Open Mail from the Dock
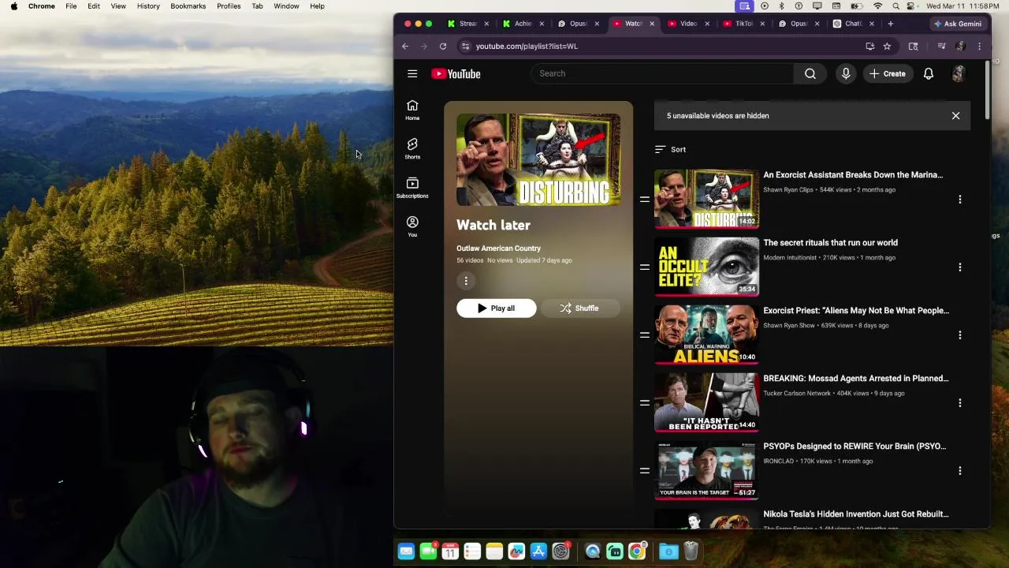Viewport: 1009px width, 568px height. pos(406,551)
